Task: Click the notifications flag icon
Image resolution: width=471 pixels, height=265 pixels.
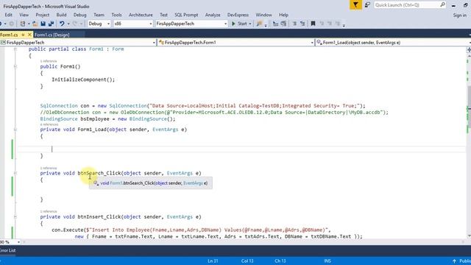Action: click(x=355, y=5)
